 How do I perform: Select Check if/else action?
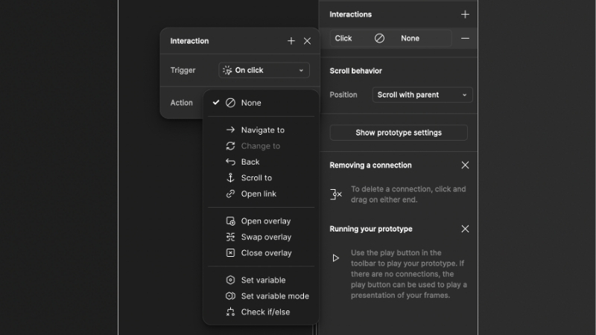pos(265,312)
